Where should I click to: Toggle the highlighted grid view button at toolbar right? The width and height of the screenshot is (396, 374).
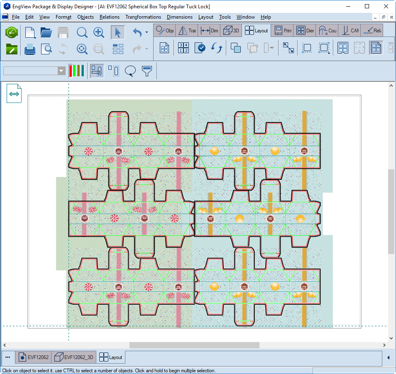pyautogui.click(x=376, y=48)
